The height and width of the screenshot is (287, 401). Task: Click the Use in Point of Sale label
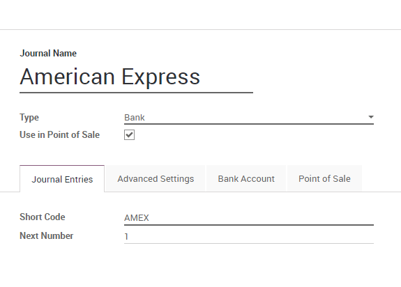tap(59, 134)
